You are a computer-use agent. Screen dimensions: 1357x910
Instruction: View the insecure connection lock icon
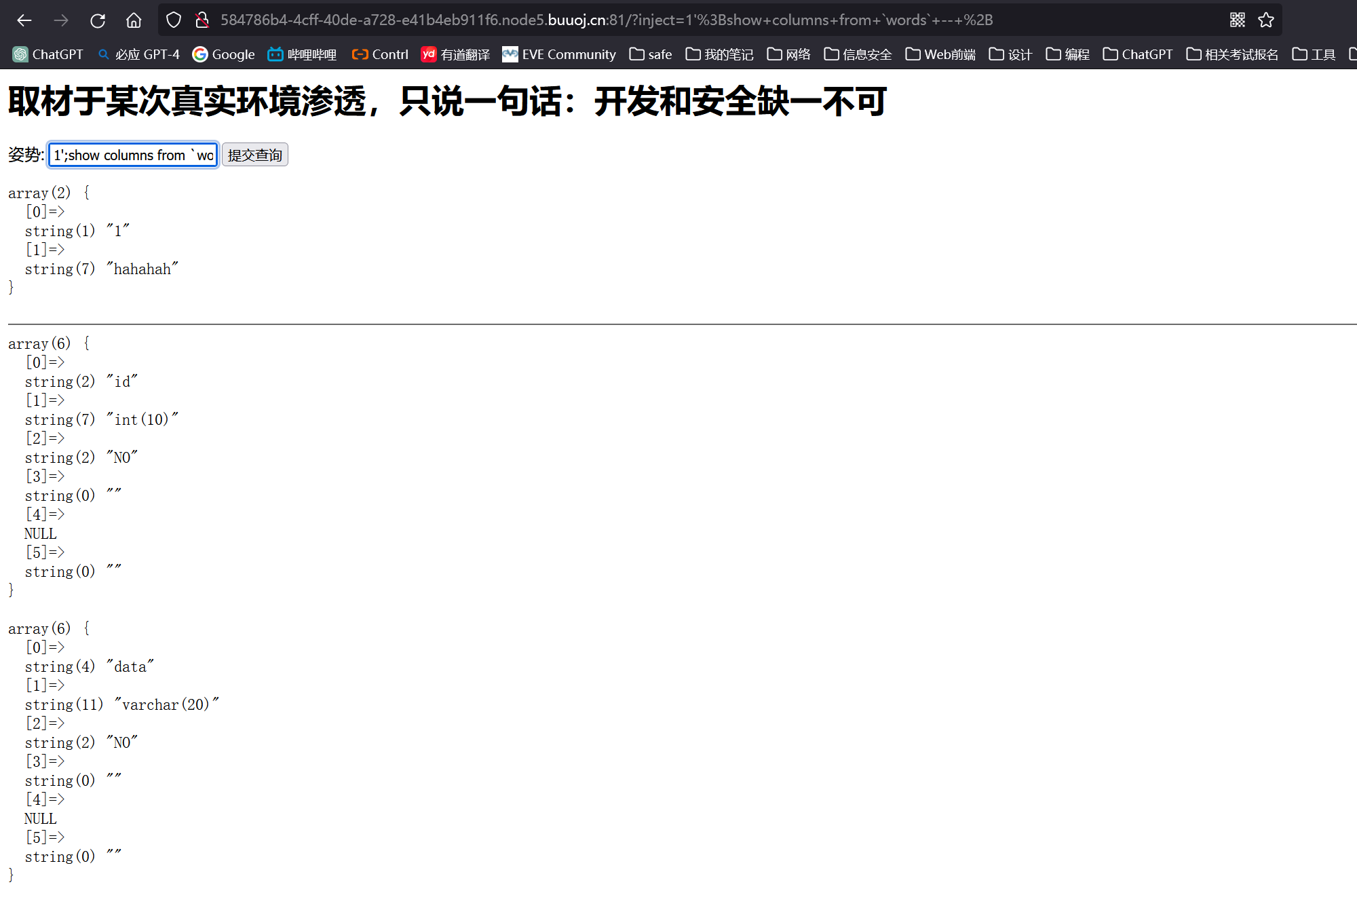(x=202, y=20)
